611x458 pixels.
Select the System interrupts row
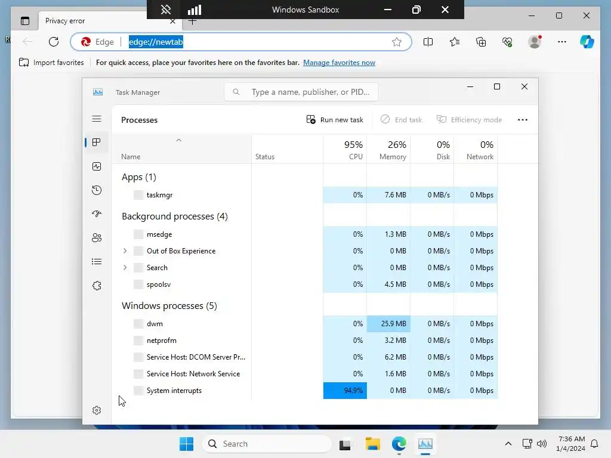pyautogui.click(x=304, y=391)
